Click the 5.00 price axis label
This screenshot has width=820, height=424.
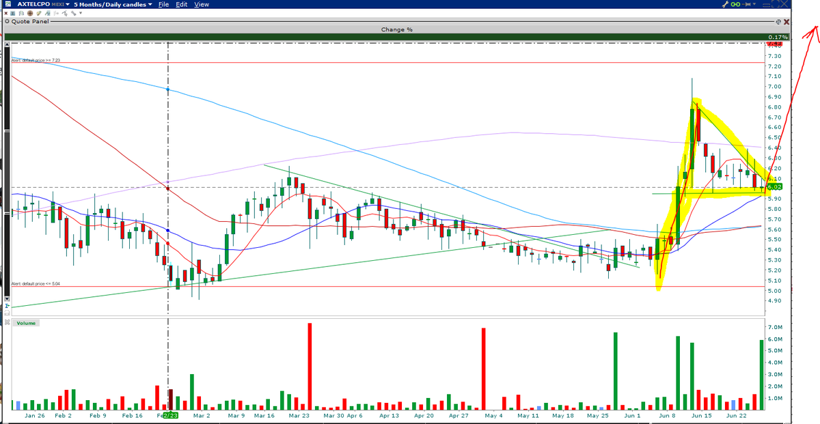(x=775, y=291)
